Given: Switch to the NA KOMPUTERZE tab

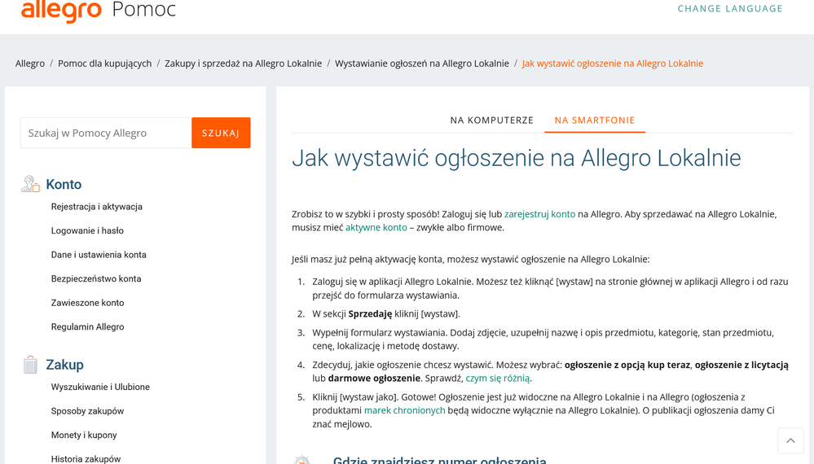Looking at the screenshot, I should click(491, 120).
